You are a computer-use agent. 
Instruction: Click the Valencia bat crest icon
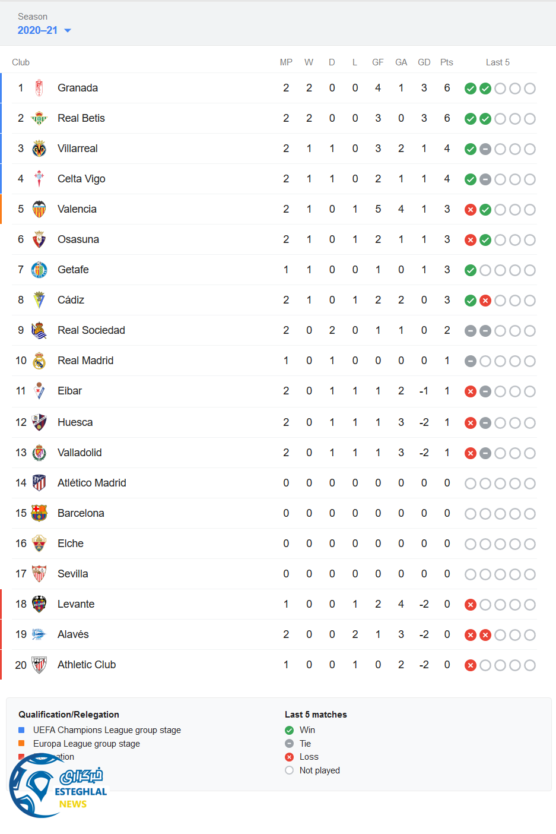click(x=39, y=209)
